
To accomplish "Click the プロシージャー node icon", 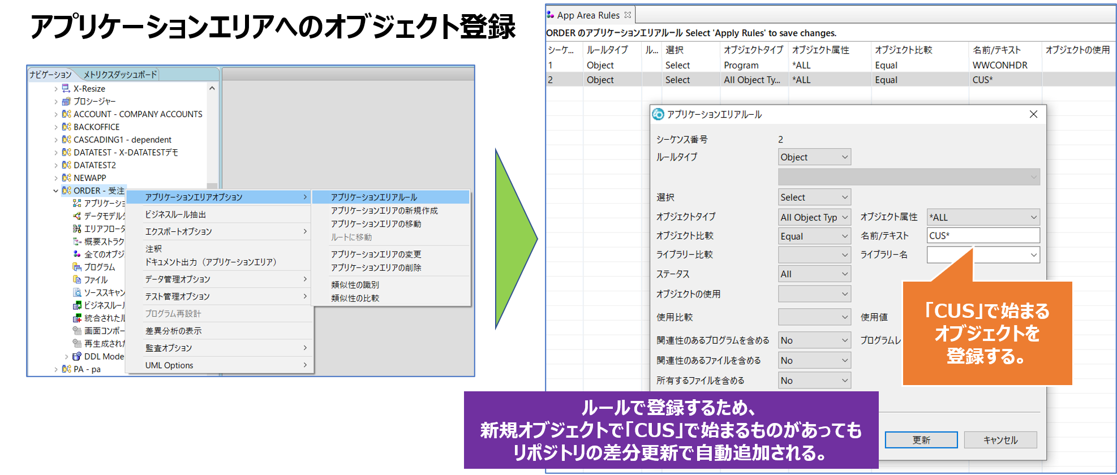I will 66,101.
